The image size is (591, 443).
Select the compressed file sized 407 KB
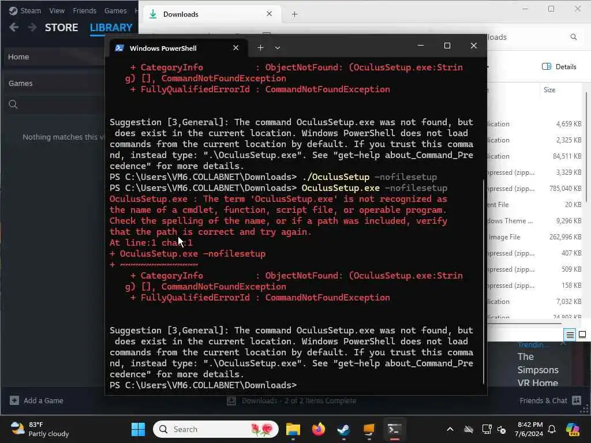coord(534,254)
